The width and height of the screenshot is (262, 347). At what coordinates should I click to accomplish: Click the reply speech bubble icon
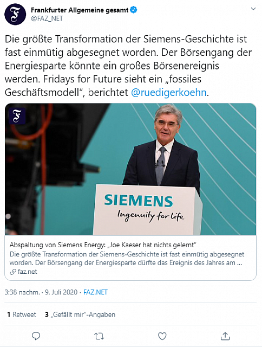[36, 336]
